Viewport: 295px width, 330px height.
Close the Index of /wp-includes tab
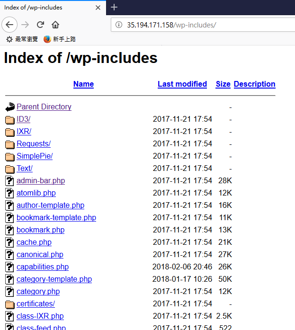pos(98,8)
